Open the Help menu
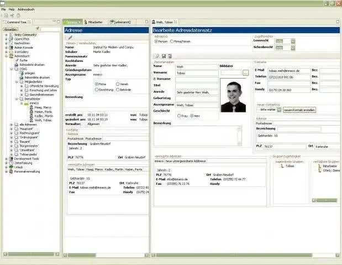This screenshot has width=342, height=265. pyautogui.click(x=12, y=9)
